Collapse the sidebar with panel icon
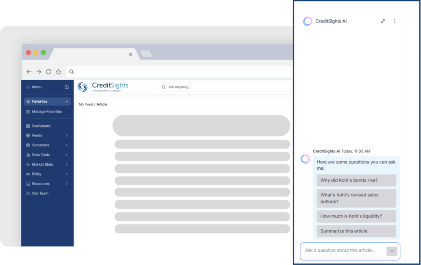Screen dimensions: 421x265 point(67,87)
